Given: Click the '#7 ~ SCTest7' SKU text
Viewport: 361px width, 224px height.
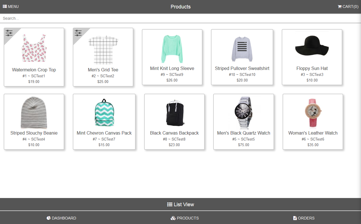Looking at the screenshot, I should pyautogui.click(x=104, y=139).
